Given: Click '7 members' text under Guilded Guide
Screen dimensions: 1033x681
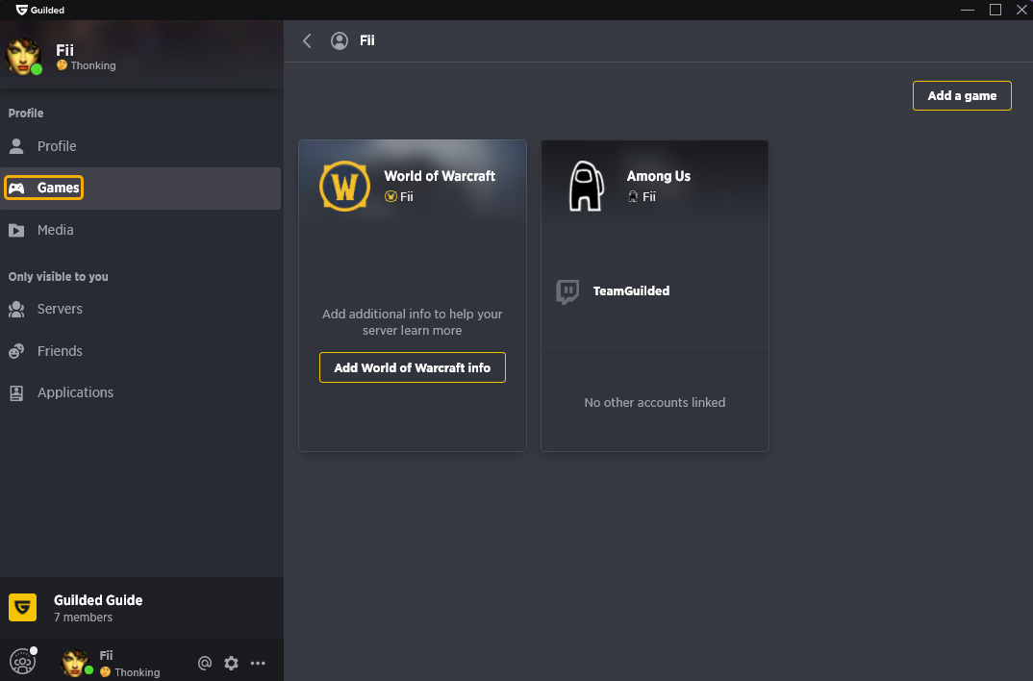Looking at the screenshot, I should 83,618.
